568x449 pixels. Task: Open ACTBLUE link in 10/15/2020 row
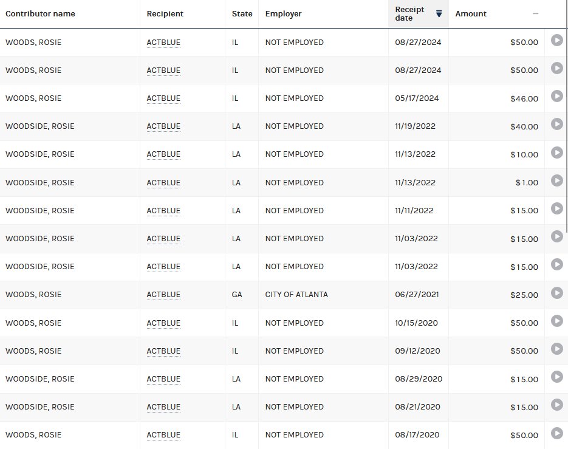(163, 323)
